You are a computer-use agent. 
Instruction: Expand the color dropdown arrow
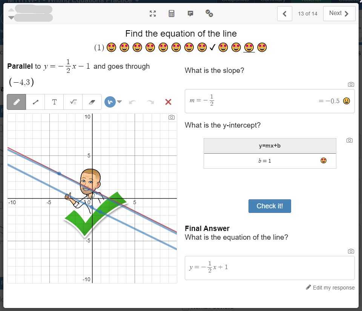point(120,102)
